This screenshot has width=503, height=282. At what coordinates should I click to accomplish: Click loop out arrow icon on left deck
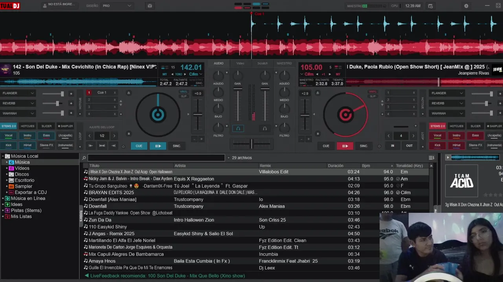coord(114,146)
